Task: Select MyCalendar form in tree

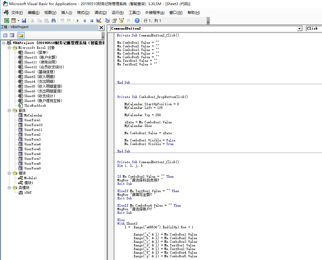Action: tap(33, 115)
